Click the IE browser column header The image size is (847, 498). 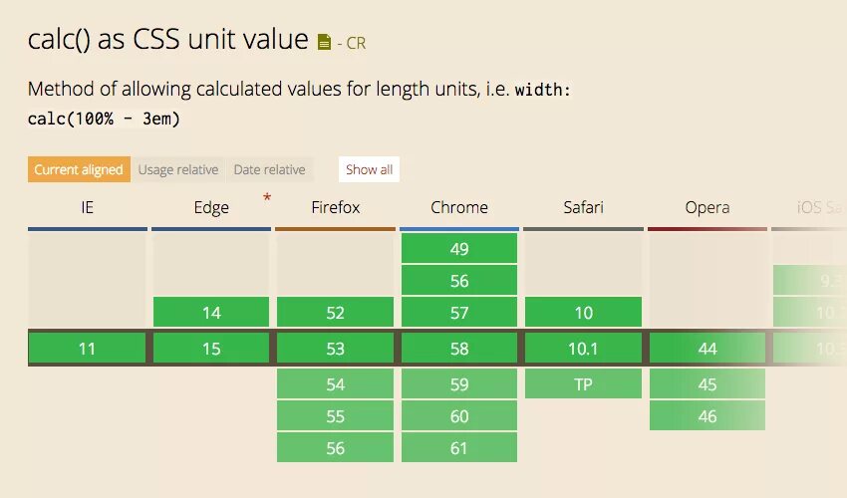(x=87, y=207)
